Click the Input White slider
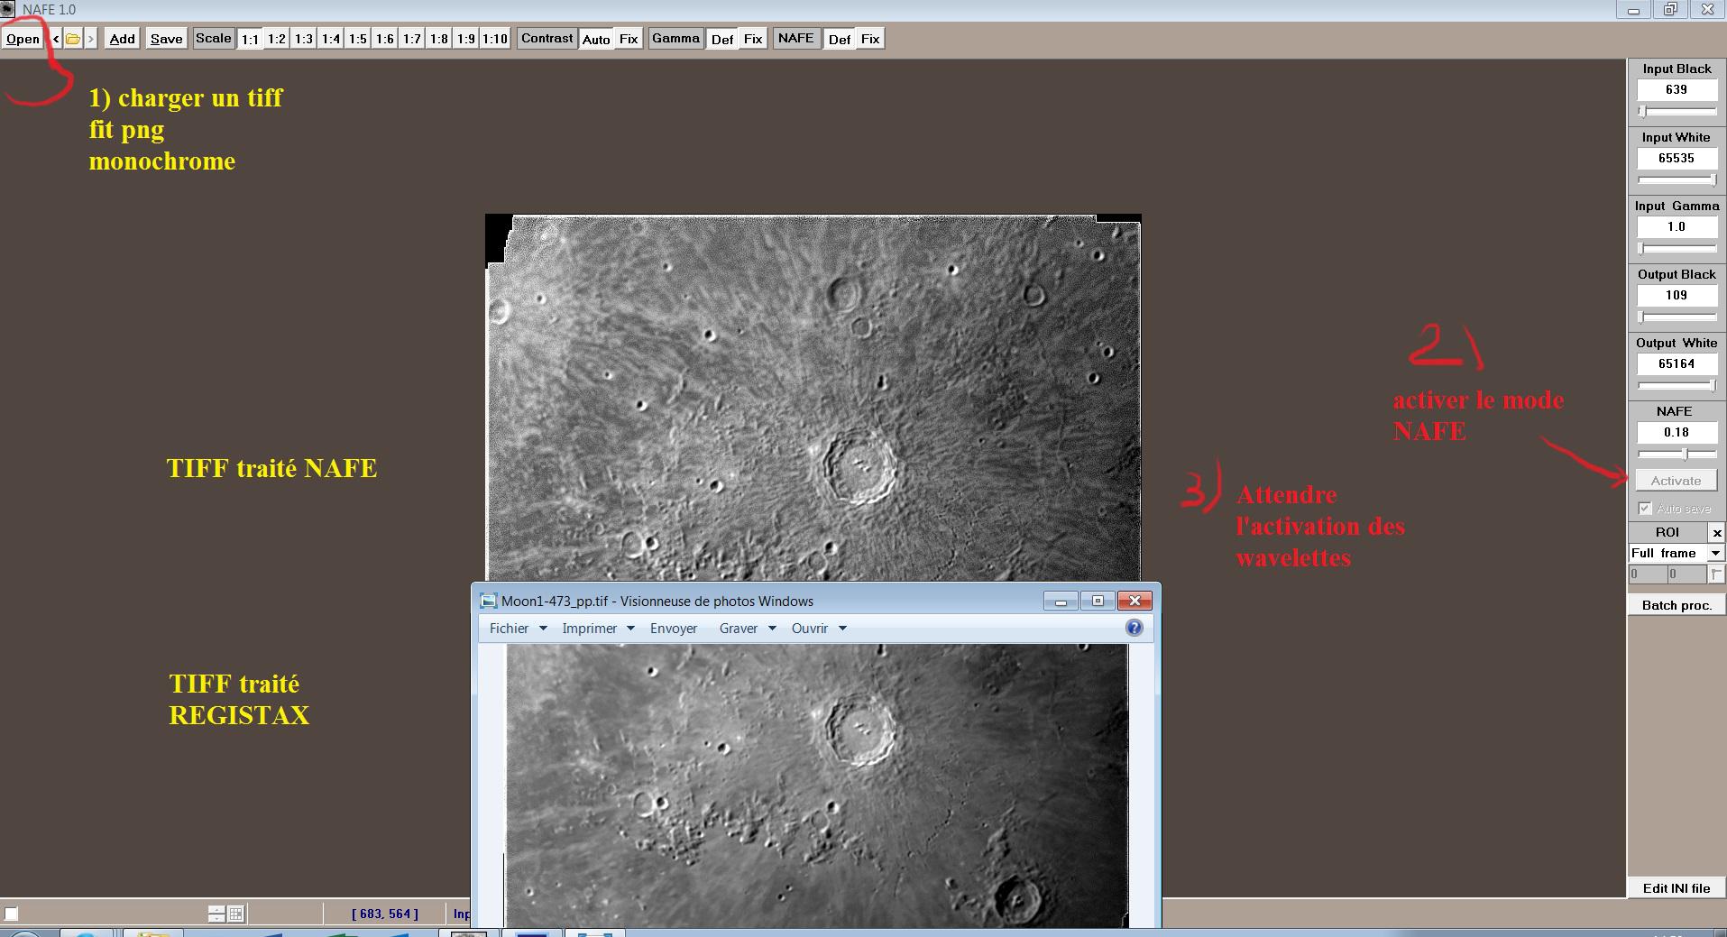Screen dimensions: 1727x937 1676,179
